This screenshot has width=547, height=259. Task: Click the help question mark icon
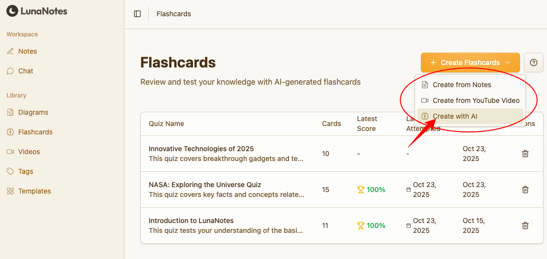pos(534,63)
